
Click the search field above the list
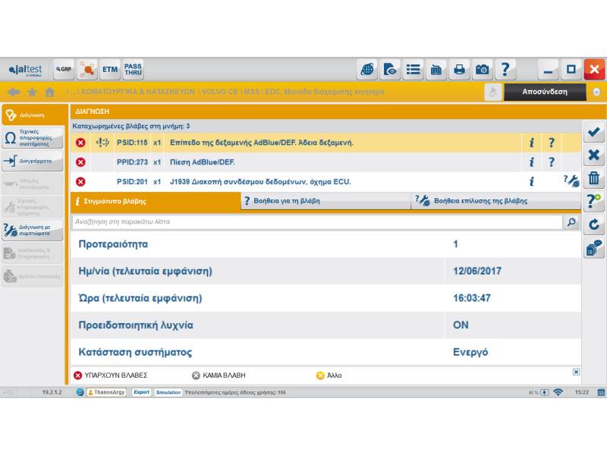tap(317, 222)
